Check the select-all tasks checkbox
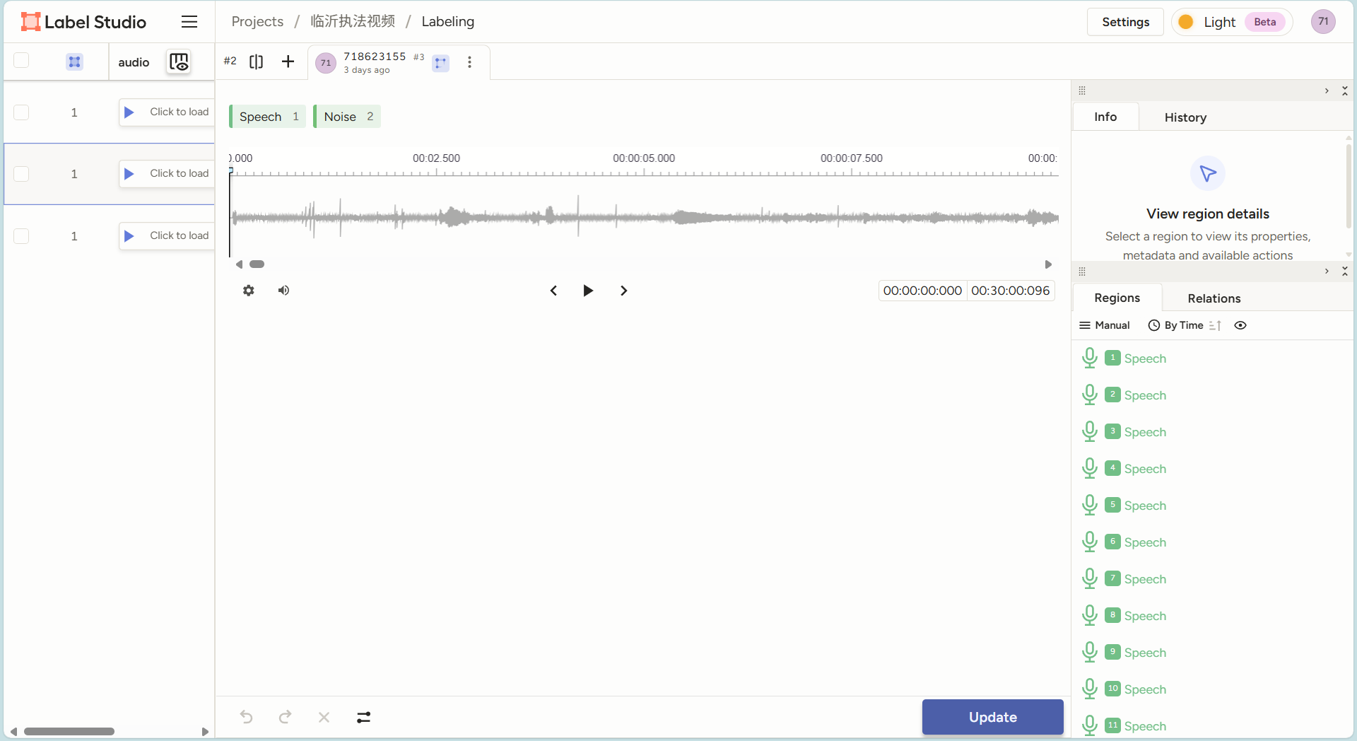Screen dimensions: 1357x741 click(x=21, y=61)
